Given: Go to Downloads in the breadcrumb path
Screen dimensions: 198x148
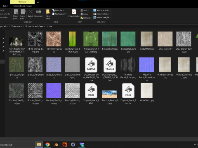Looking at the screenshot, I should click(16, 26).
